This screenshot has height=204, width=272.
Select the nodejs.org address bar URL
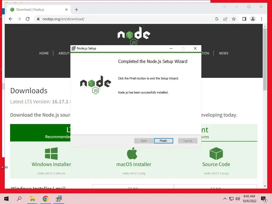(63, 19)
